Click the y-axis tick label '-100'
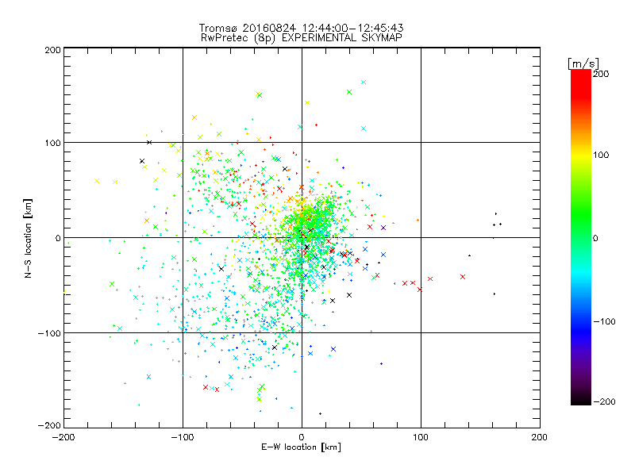 49,333
